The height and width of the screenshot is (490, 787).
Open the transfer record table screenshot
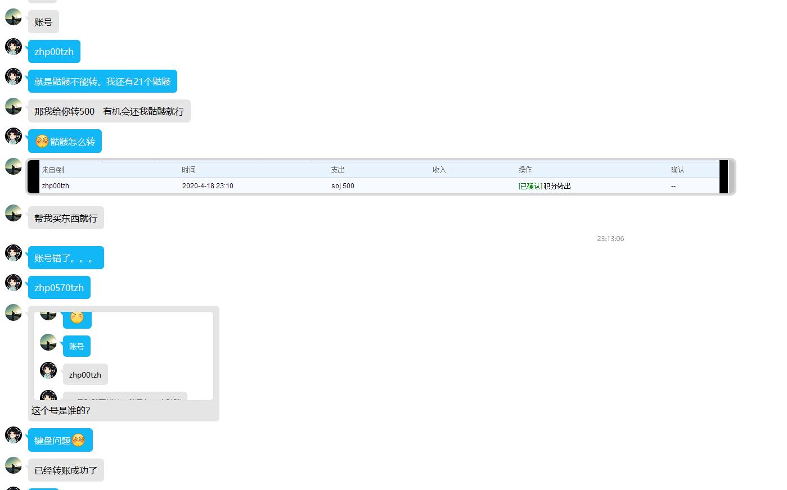click(x=380, y=177)
